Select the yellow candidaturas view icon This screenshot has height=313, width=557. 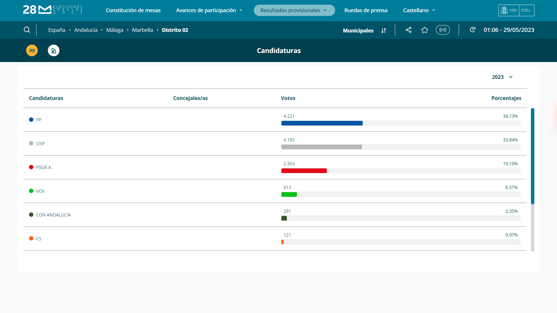tap(32, 50)
